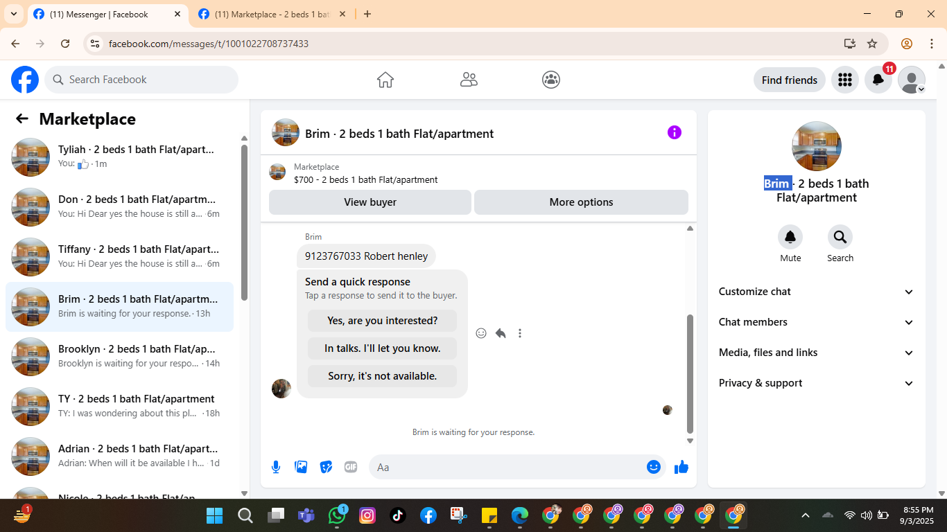Switch to the Marketplace browser tab

click(272, 14)
